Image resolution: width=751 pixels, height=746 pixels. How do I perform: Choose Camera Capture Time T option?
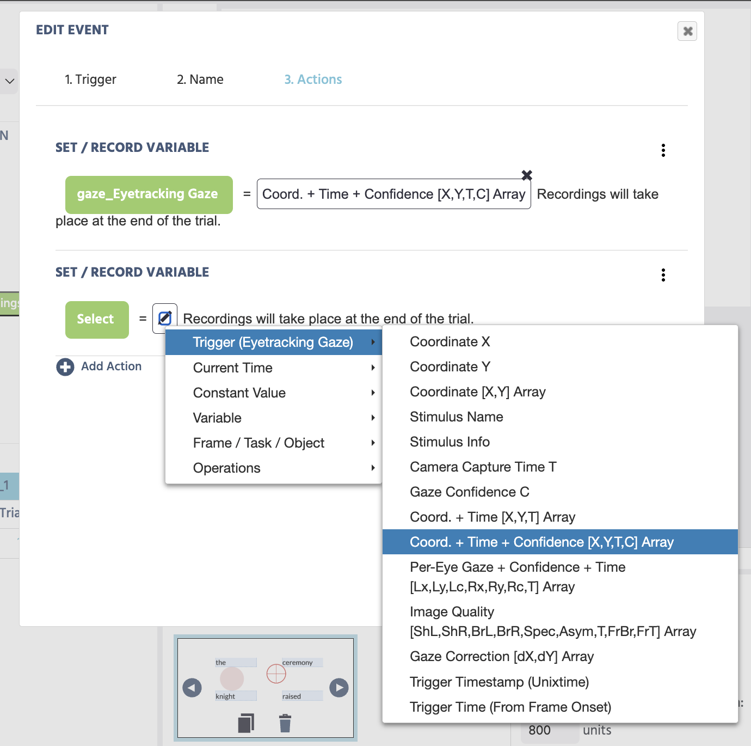coord(560,467)
